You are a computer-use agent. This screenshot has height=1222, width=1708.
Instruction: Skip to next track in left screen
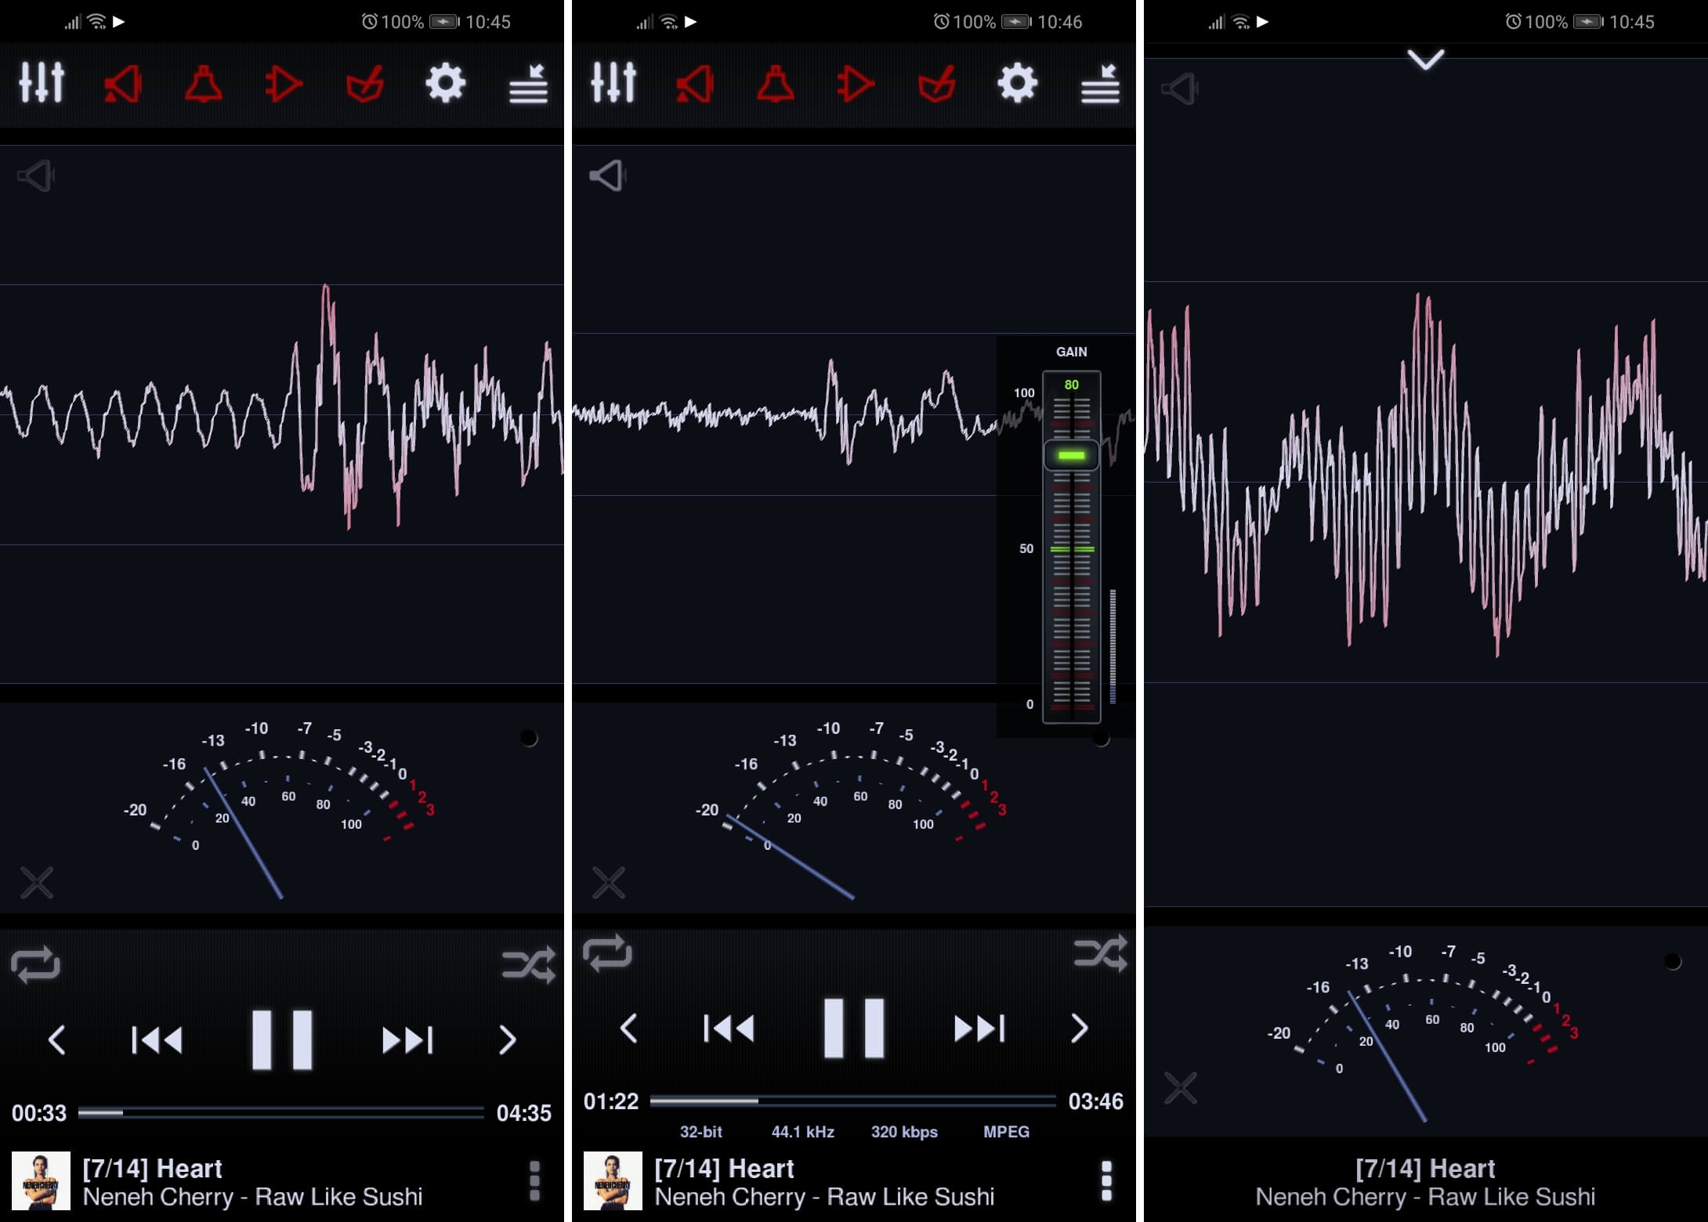click(x=407, y=1040)
